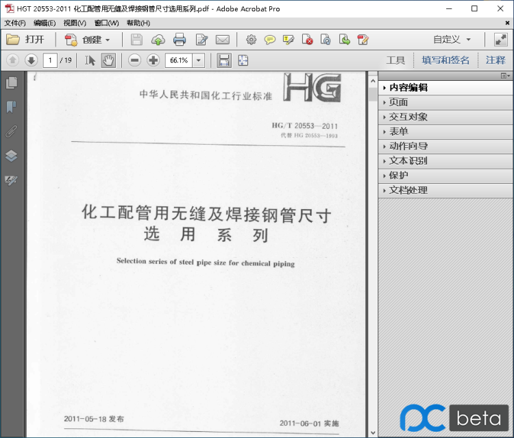Click the Open file folder icon

pyautogui.click(x=13, y=40)
